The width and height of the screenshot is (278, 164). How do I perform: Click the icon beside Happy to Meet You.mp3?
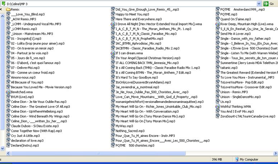(113, 14)
